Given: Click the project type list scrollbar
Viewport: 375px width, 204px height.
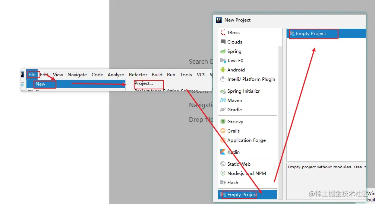Looking at the screenshot, I should point(280,122).
